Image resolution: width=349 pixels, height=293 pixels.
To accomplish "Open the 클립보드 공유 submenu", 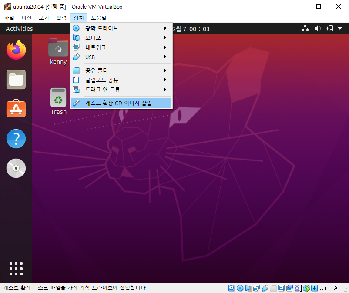I will click(x=121, y=80).
